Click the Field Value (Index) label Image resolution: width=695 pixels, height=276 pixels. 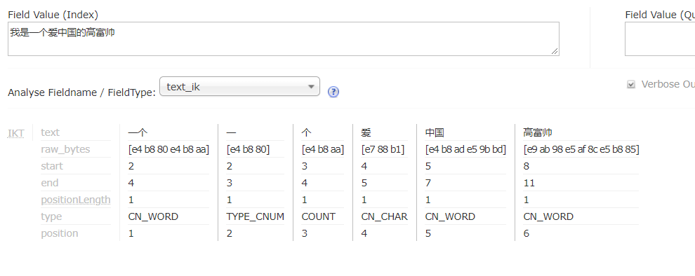(x=53, y=15)
